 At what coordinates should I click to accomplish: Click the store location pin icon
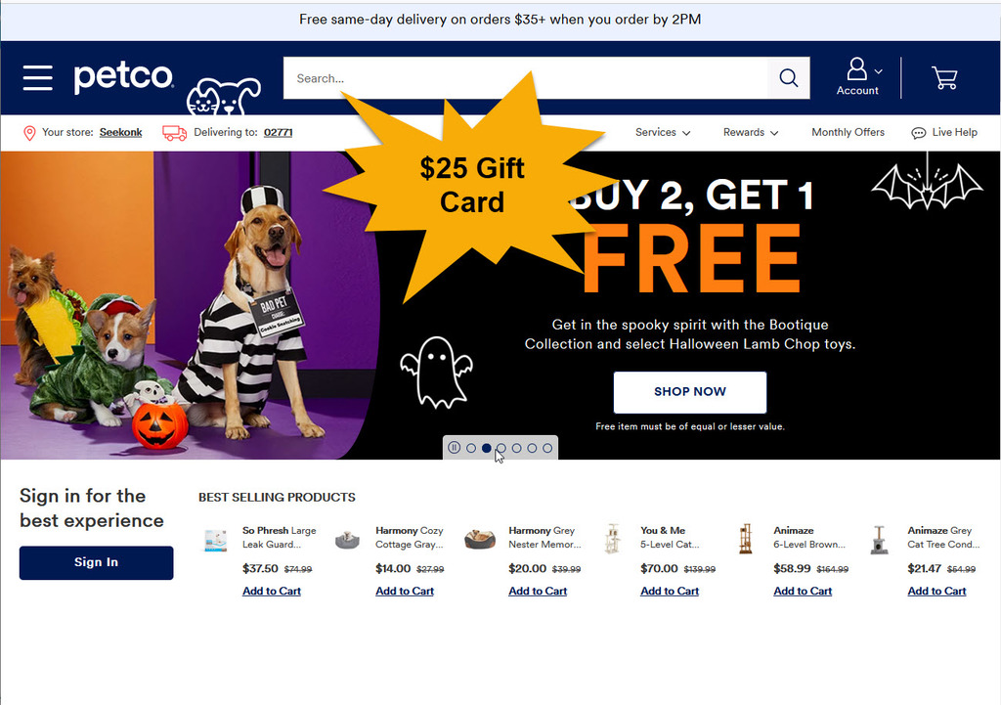point(29,133)
